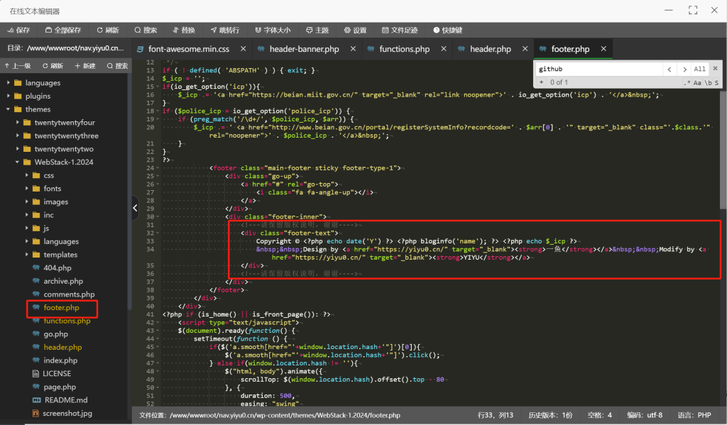Image resolution: width=727 pixels, height=425 pixels.
Task: Open the 替换 replace tool
Action: pyautogui.click(x=184, y=30)
